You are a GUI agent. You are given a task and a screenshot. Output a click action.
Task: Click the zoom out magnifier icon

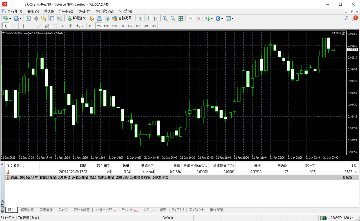(x=173, y=18)
